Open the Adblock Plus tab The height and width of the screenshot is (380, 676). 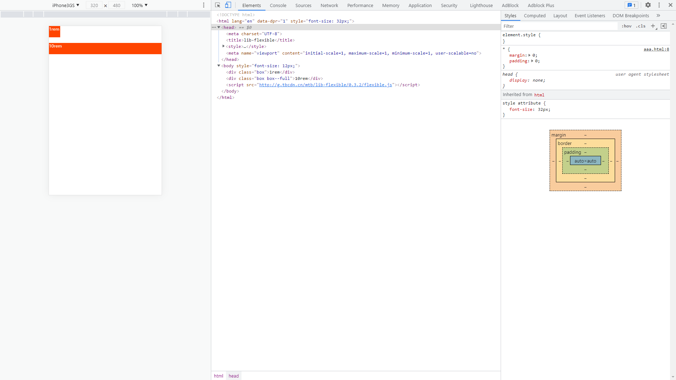point(541,5)
